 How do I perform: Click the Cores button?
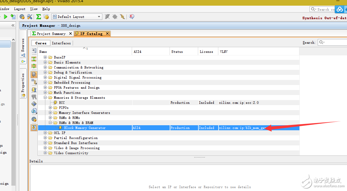point(41,43)
